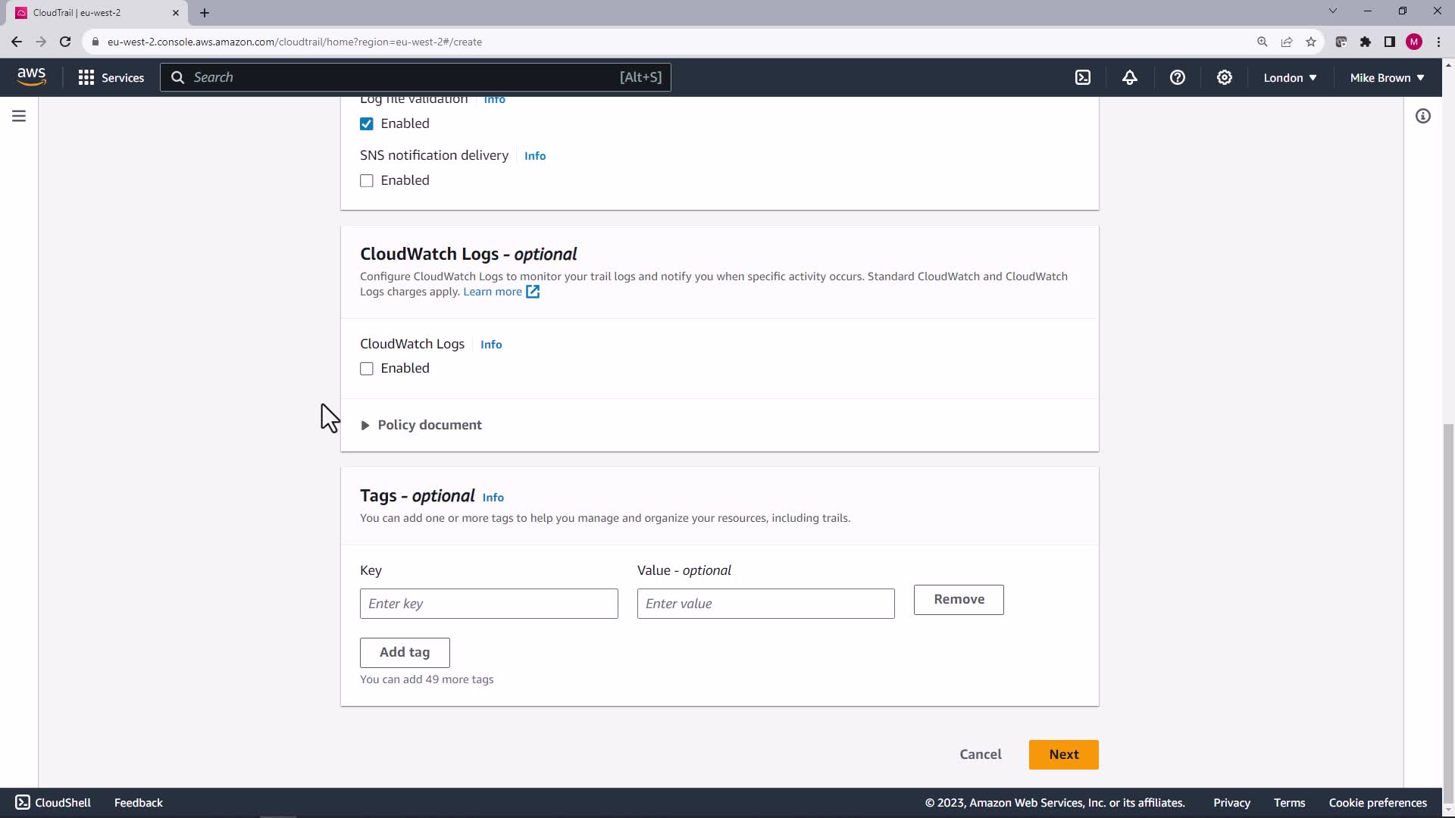Screen dimensions: 1455x818
Task: Open the Mike Brown account dropdown
Action: click(1386, 77)
